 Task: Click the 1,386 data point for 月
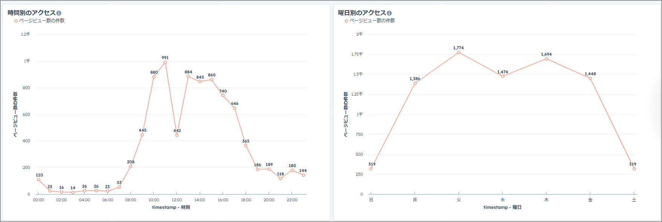pyautogui.click(x=415, y=84)
